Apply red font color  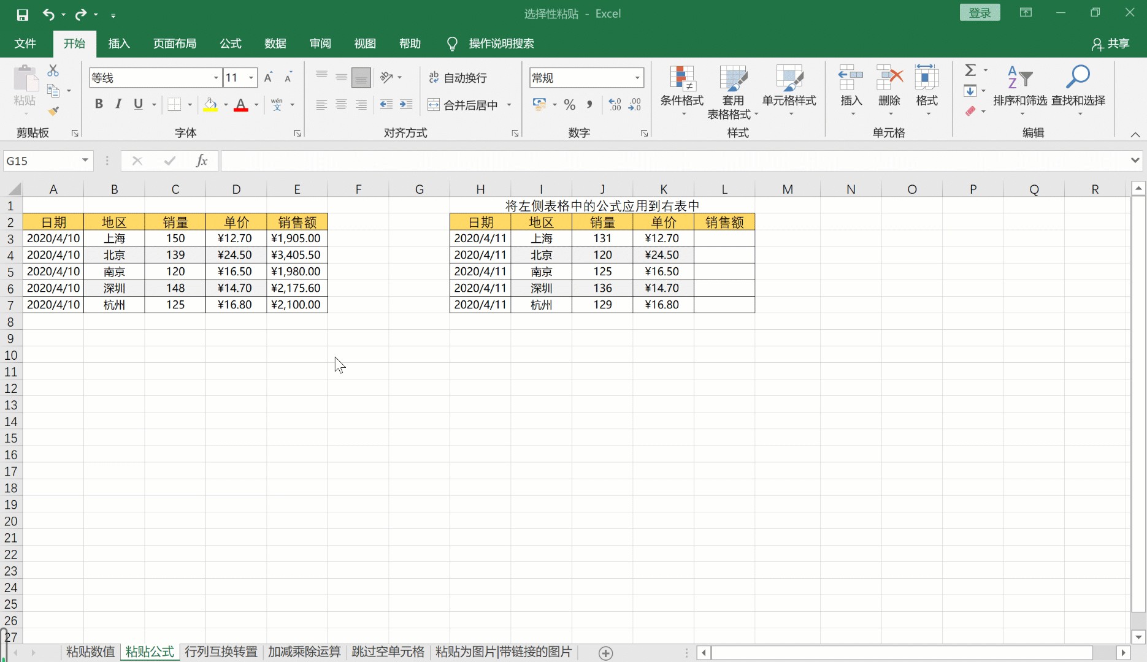click(241, 104)
